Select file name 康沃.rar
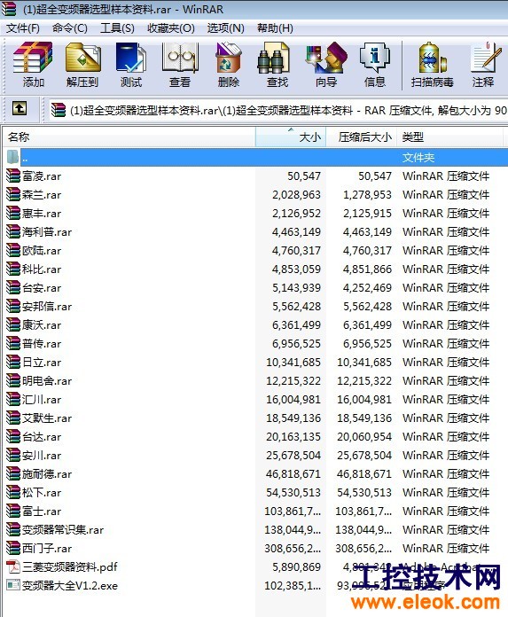The width and height of the screenshot is (508, 617). click(42, 325)
